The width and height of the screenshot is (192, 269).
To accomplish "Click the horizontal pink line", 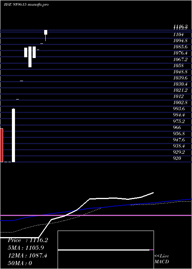I will click(96, 215).
